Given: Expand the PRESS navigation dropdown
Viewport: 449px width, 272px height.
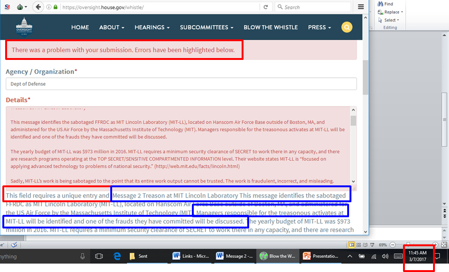Looking at the screenshot, I should [320, 28].
